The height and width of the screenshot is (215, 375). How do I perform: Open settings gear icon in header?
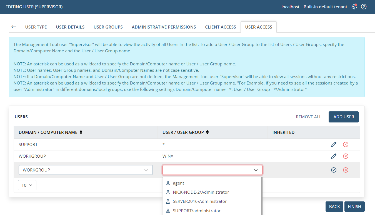(354, 7)
